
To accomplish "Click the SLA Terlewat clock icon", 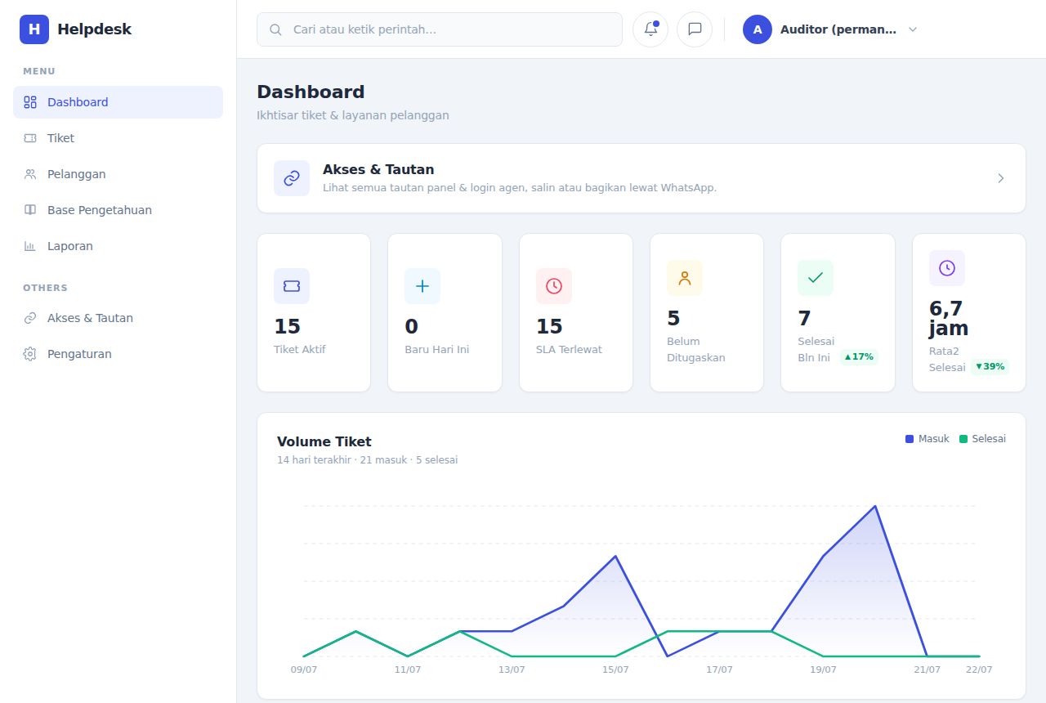I will point(554,286).
